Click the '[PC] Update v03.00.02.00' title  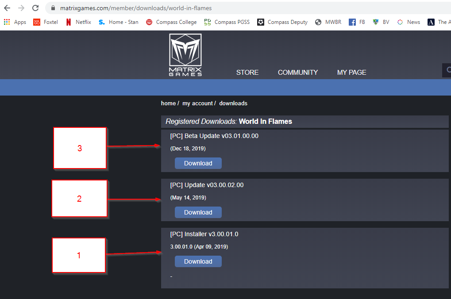coord(207,185)
